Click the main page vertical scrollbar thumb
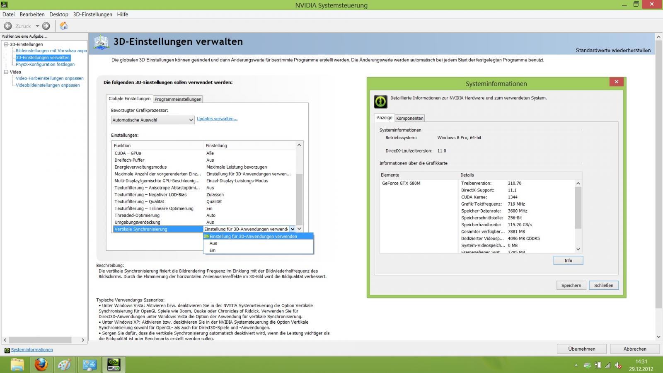The height and width of the screenshot is (373, 663). pyautogui.click(x=659, y=174)
